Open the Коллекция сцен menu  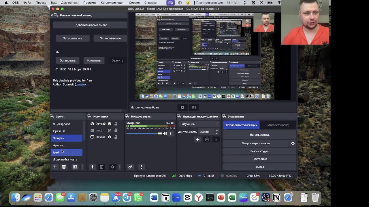tap(113, 3)
